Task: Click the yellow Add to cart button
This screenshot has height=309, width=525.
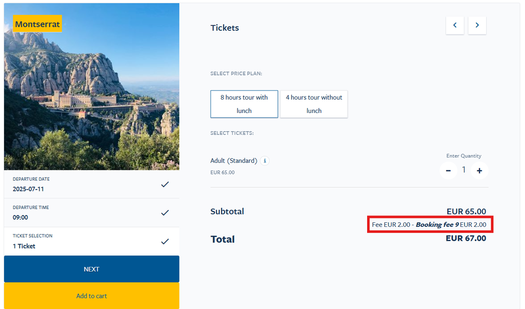Action: (x=92, y=296)
